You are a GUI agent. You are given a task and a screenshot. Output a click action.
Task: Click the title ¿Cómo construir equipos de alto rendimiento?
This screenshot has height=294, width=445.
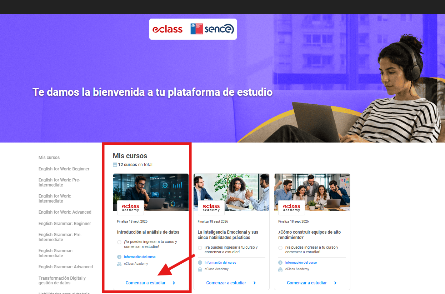pyautogui.click(x=310, y=235)
